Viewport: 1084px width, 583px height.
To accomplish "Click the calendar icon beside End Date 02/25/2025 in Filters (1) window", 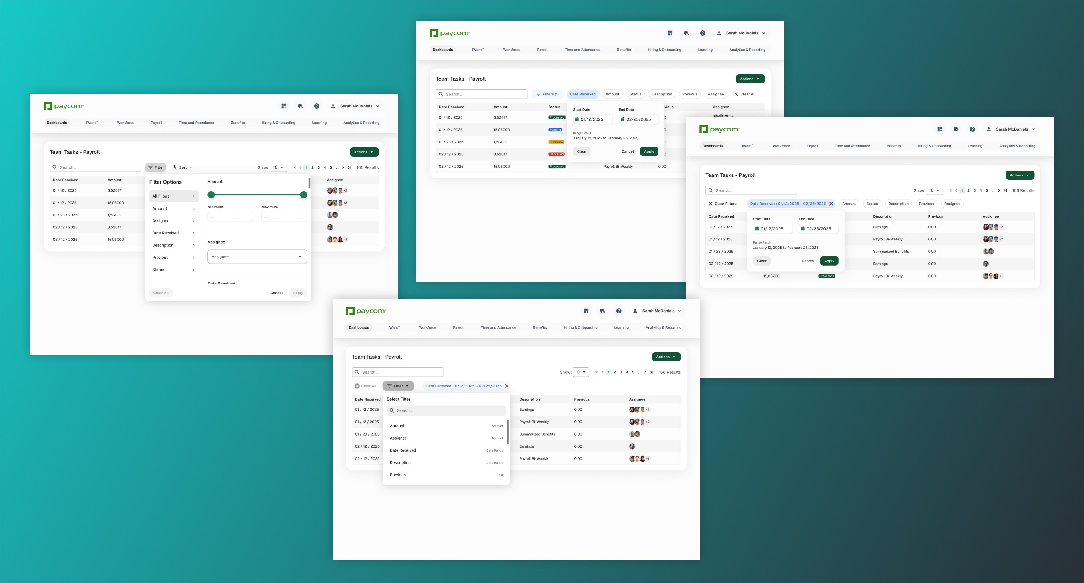I will [622, 119].
